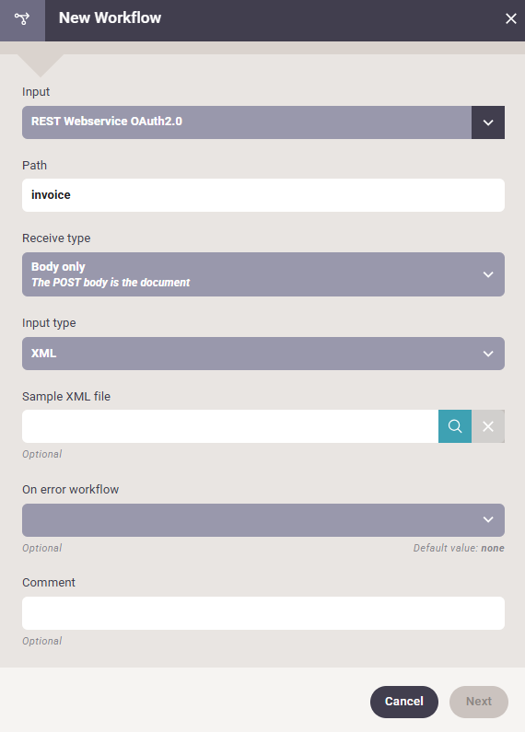Click the New Workflow title text
525x732 pixels.
pos(110,18)
